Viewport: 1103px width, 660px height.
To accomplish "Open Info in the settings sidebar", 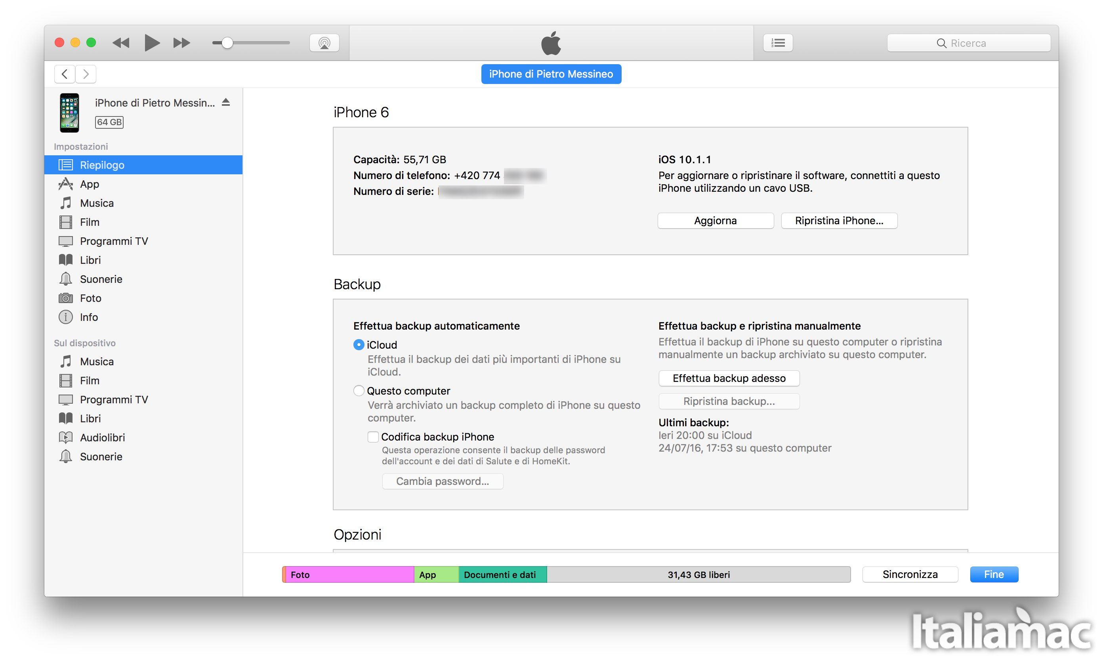I will pos(143,317).
